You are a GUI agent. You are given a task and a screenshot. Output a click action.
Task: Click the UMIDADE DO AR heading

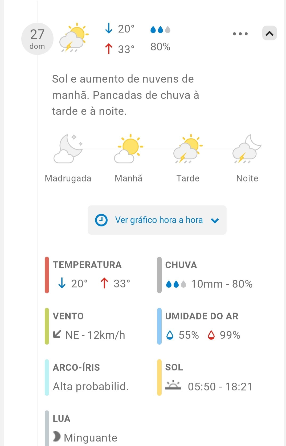point(202,316)
